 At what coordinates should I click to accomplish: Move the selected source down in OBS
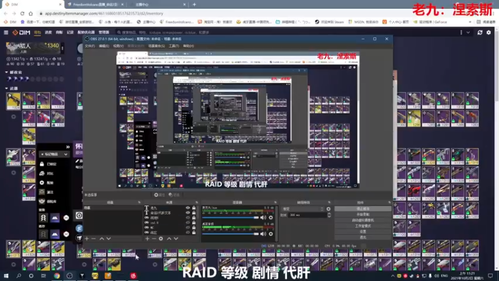click(x=176, y=239)
